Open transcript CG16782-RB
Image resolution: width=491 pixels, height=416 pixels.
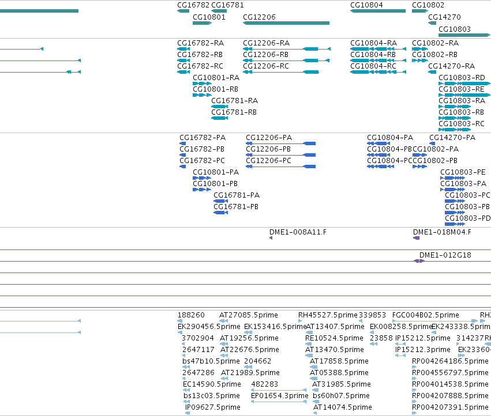coord(200,55)
